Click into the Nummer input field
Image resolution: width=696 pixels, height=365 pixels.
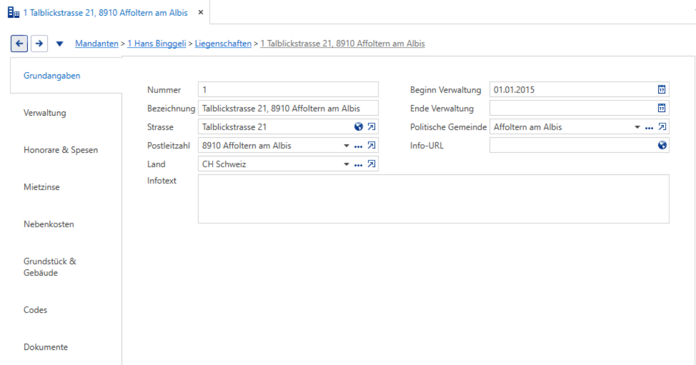(288, 90)
